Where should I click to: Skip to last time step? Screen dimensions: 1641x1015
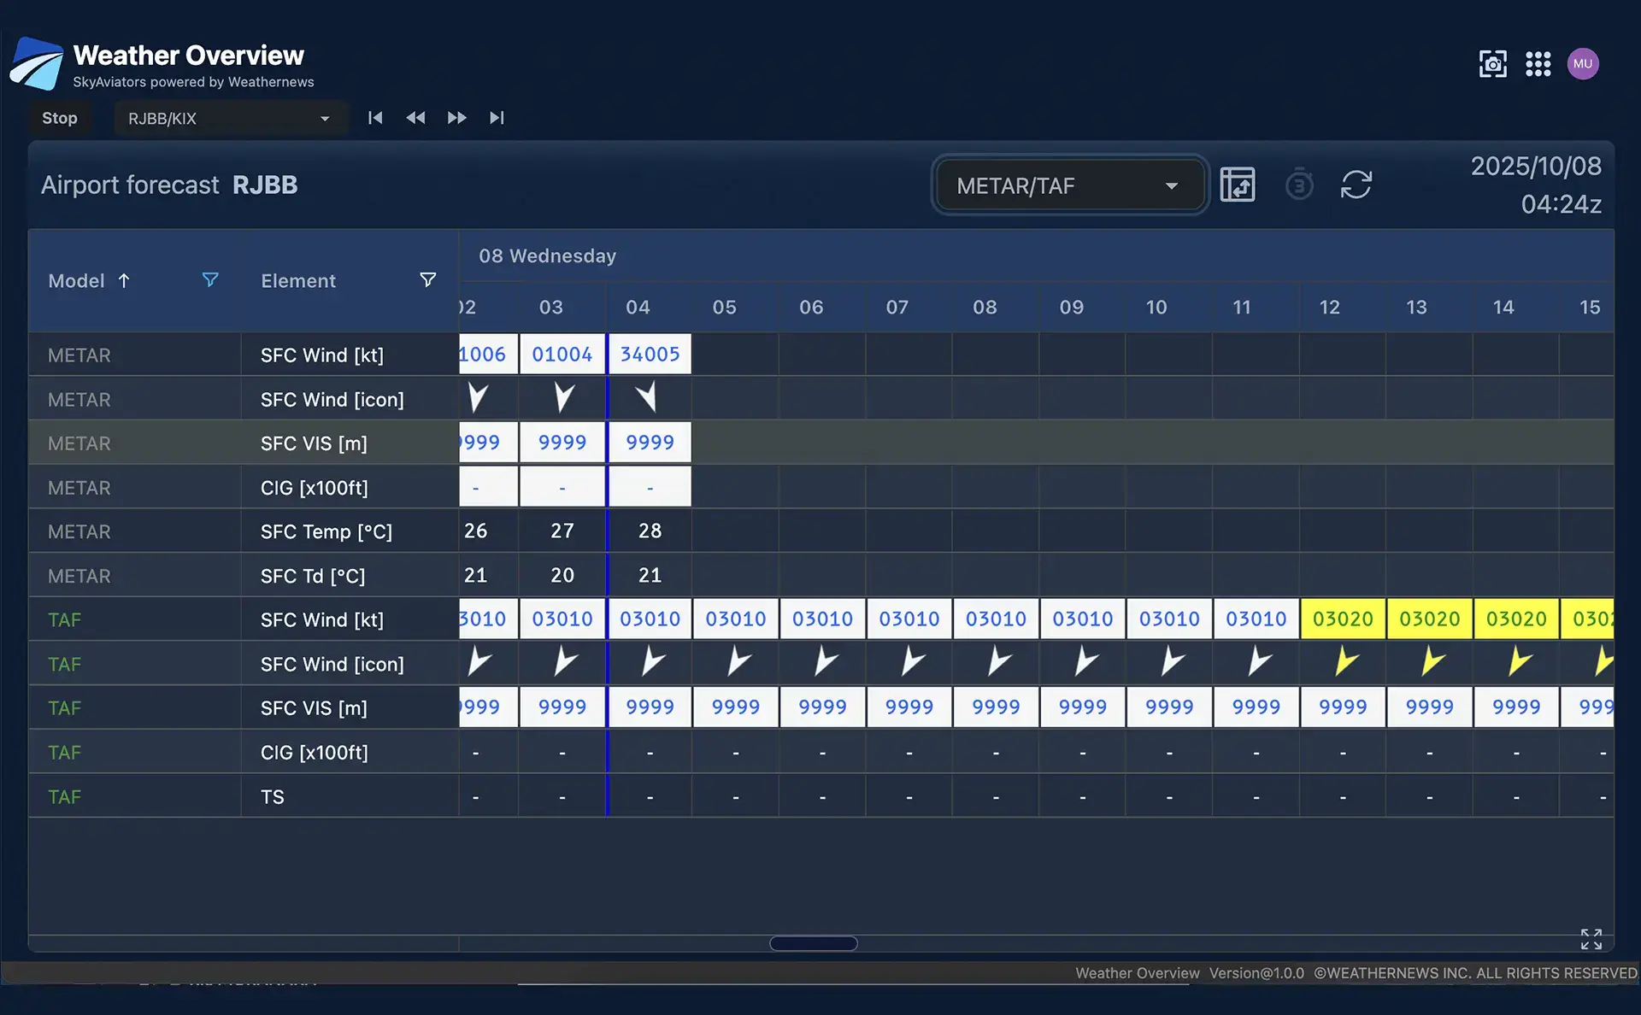tap(497, 118)
